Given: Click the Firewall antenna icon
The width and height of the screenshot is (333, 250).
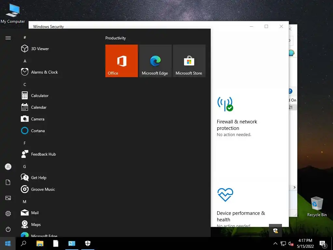Looking at the screenshot, I should 225,104.
